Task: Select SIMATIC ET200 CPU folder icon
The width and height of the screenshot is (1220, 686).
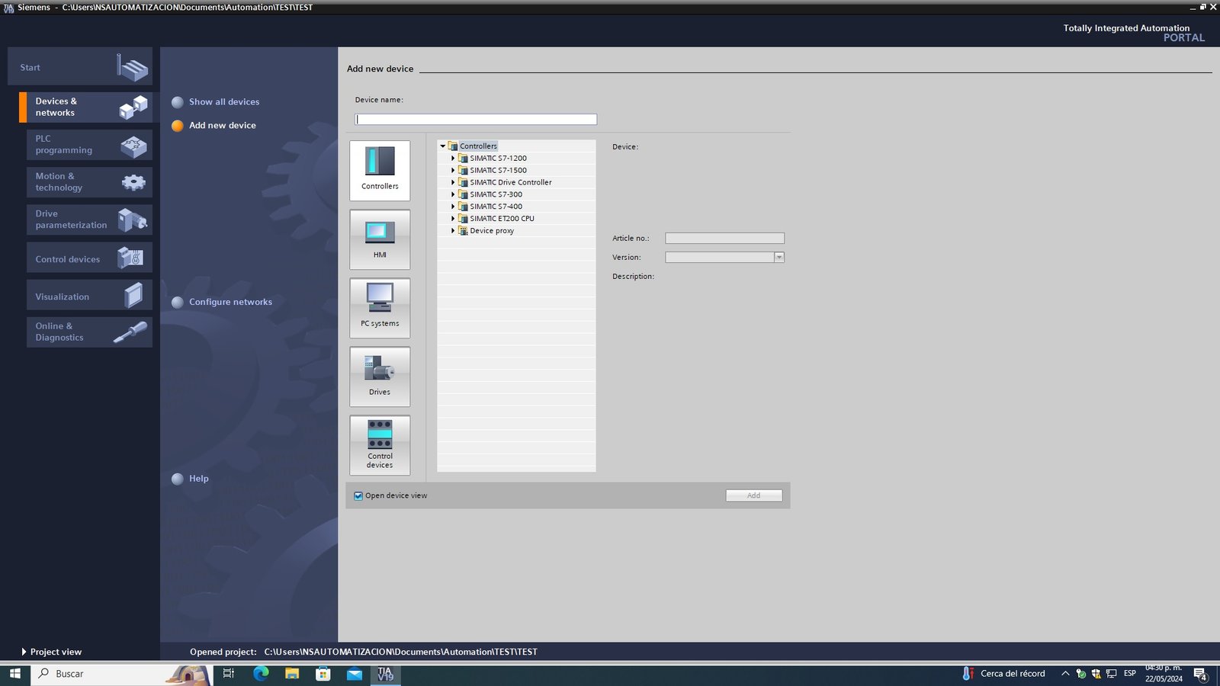Action: (x=463, y=219)
